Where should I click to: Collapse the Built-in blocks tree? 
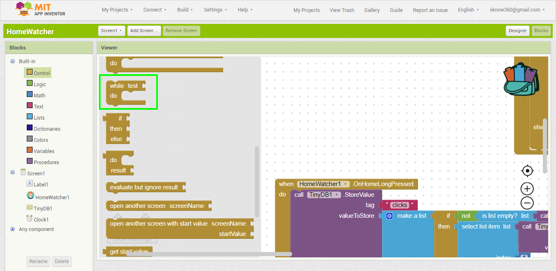tap(12, 61)
